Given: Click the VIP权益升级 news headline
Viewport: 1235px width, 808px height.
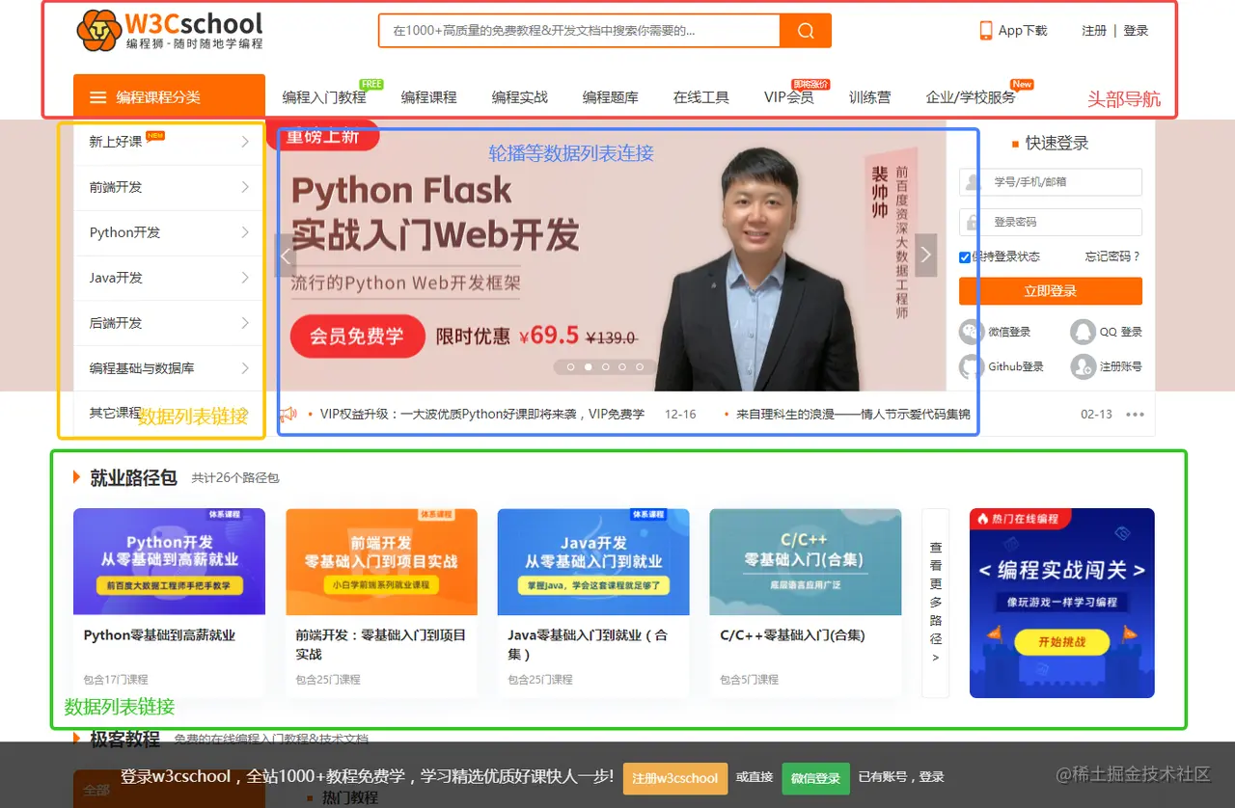Looking at the screenshot, I should pos(482,415).
